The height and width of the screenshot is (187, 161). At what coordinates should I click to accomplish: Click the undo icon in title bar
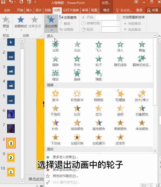click(11, 2)
